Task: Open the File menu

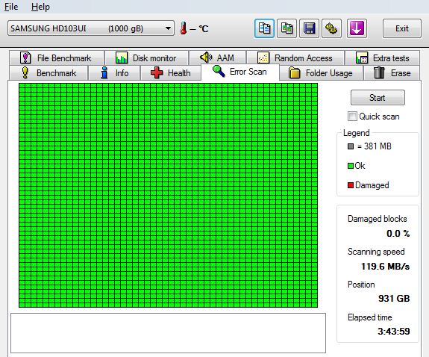Action: pos(11,7)
